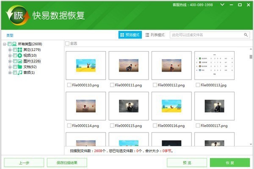Tick the 全选 select-all checkbox
The height and width of the screenshot is (169, 254).
tap(67, 44)
